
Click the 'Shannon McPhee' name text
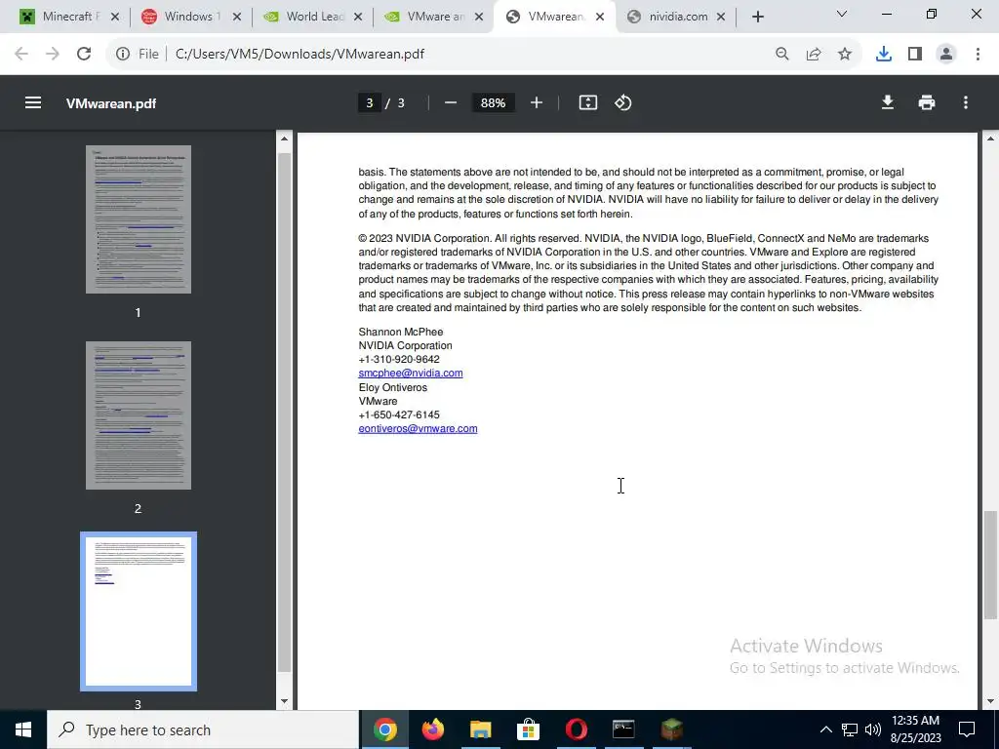click(x=401, y=332)
